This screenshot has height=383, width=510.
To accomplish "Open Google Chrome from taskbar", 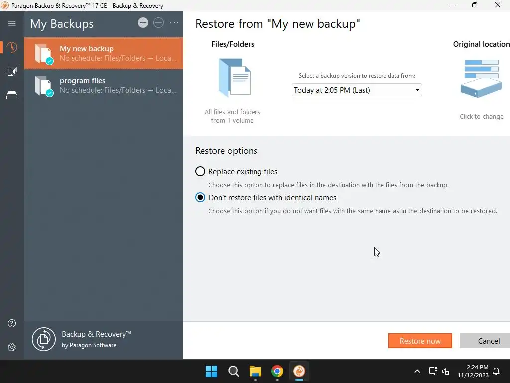I will pos(277,371).
